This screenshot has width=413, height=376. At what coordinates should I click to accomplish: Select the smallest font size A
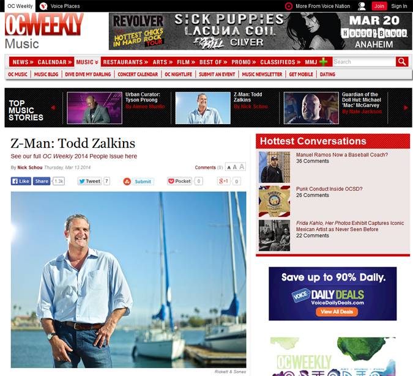(229, 168)
